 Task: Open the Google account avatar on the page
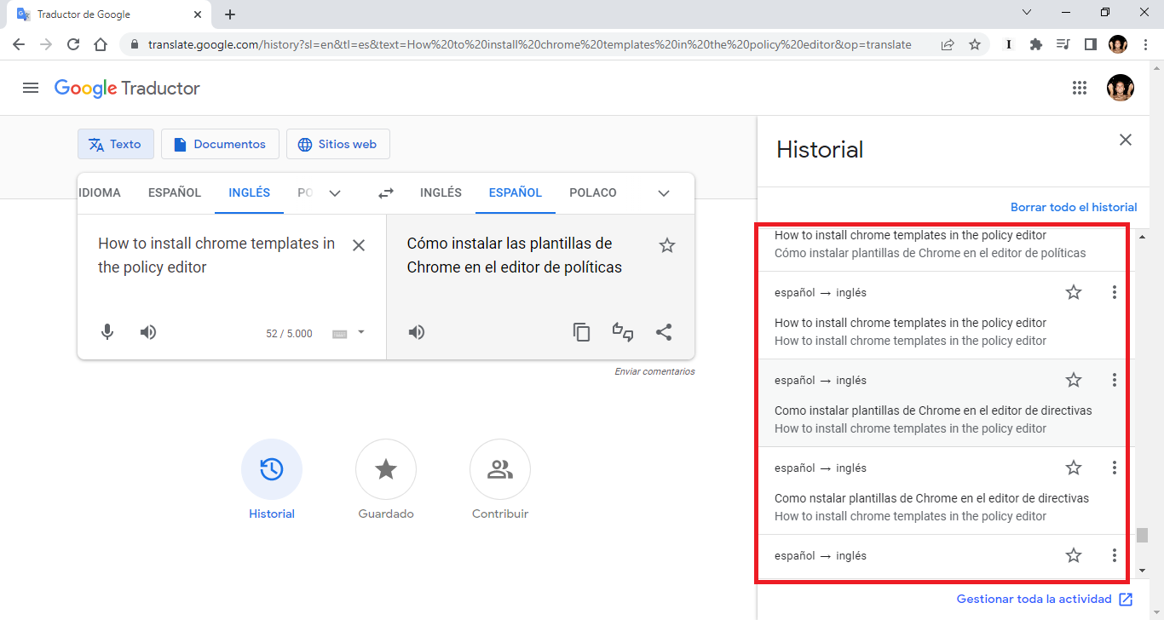click(x=1120, y=88)
